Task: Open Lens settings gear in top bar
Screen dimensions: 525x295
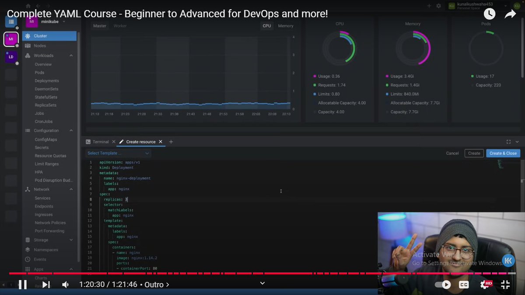Action: [x=438, y=6]
